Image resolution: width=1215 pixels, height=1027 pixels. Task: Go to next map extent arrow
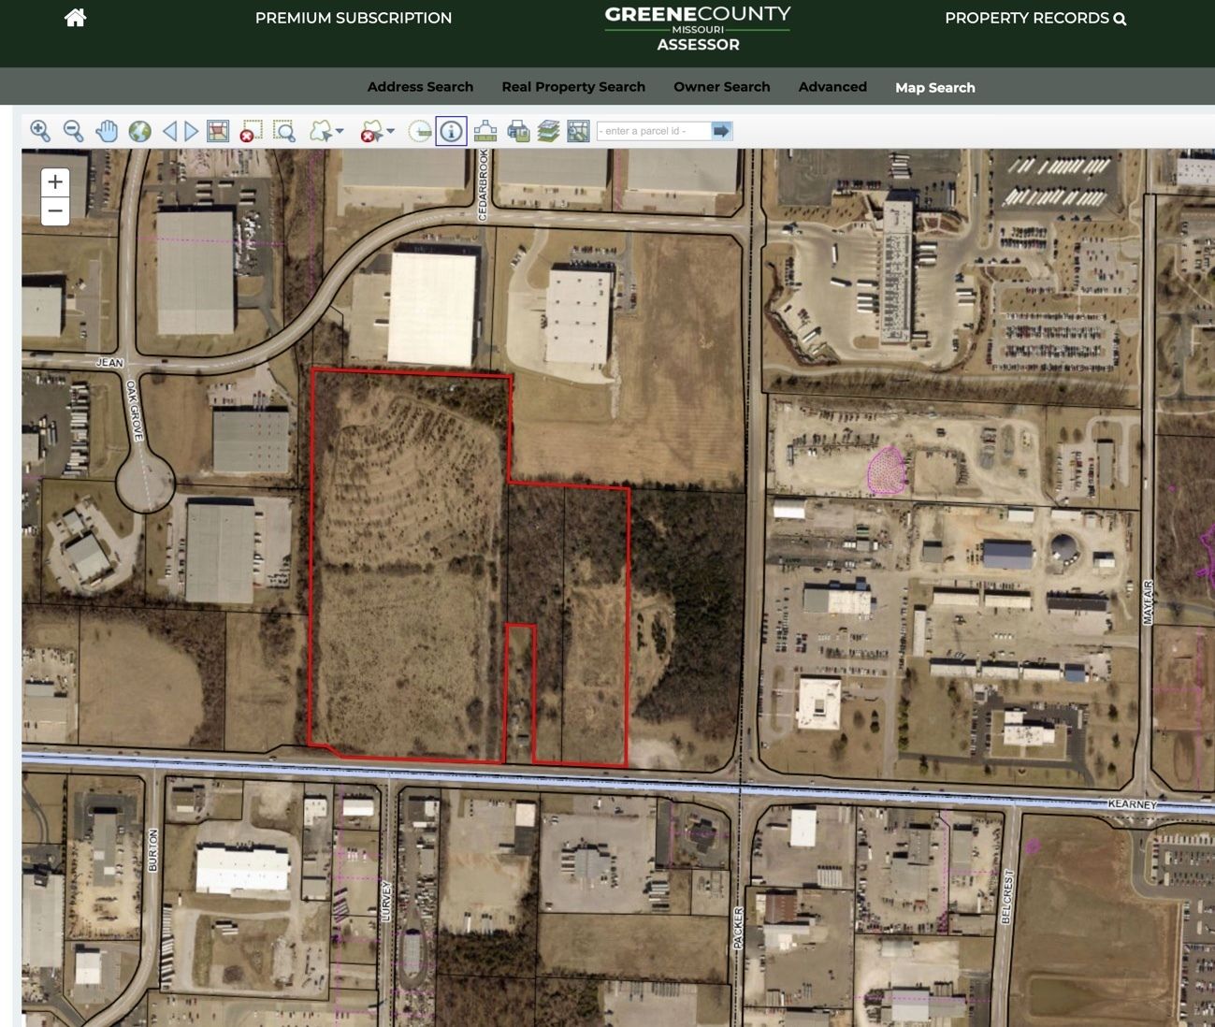tap(191, 131)
